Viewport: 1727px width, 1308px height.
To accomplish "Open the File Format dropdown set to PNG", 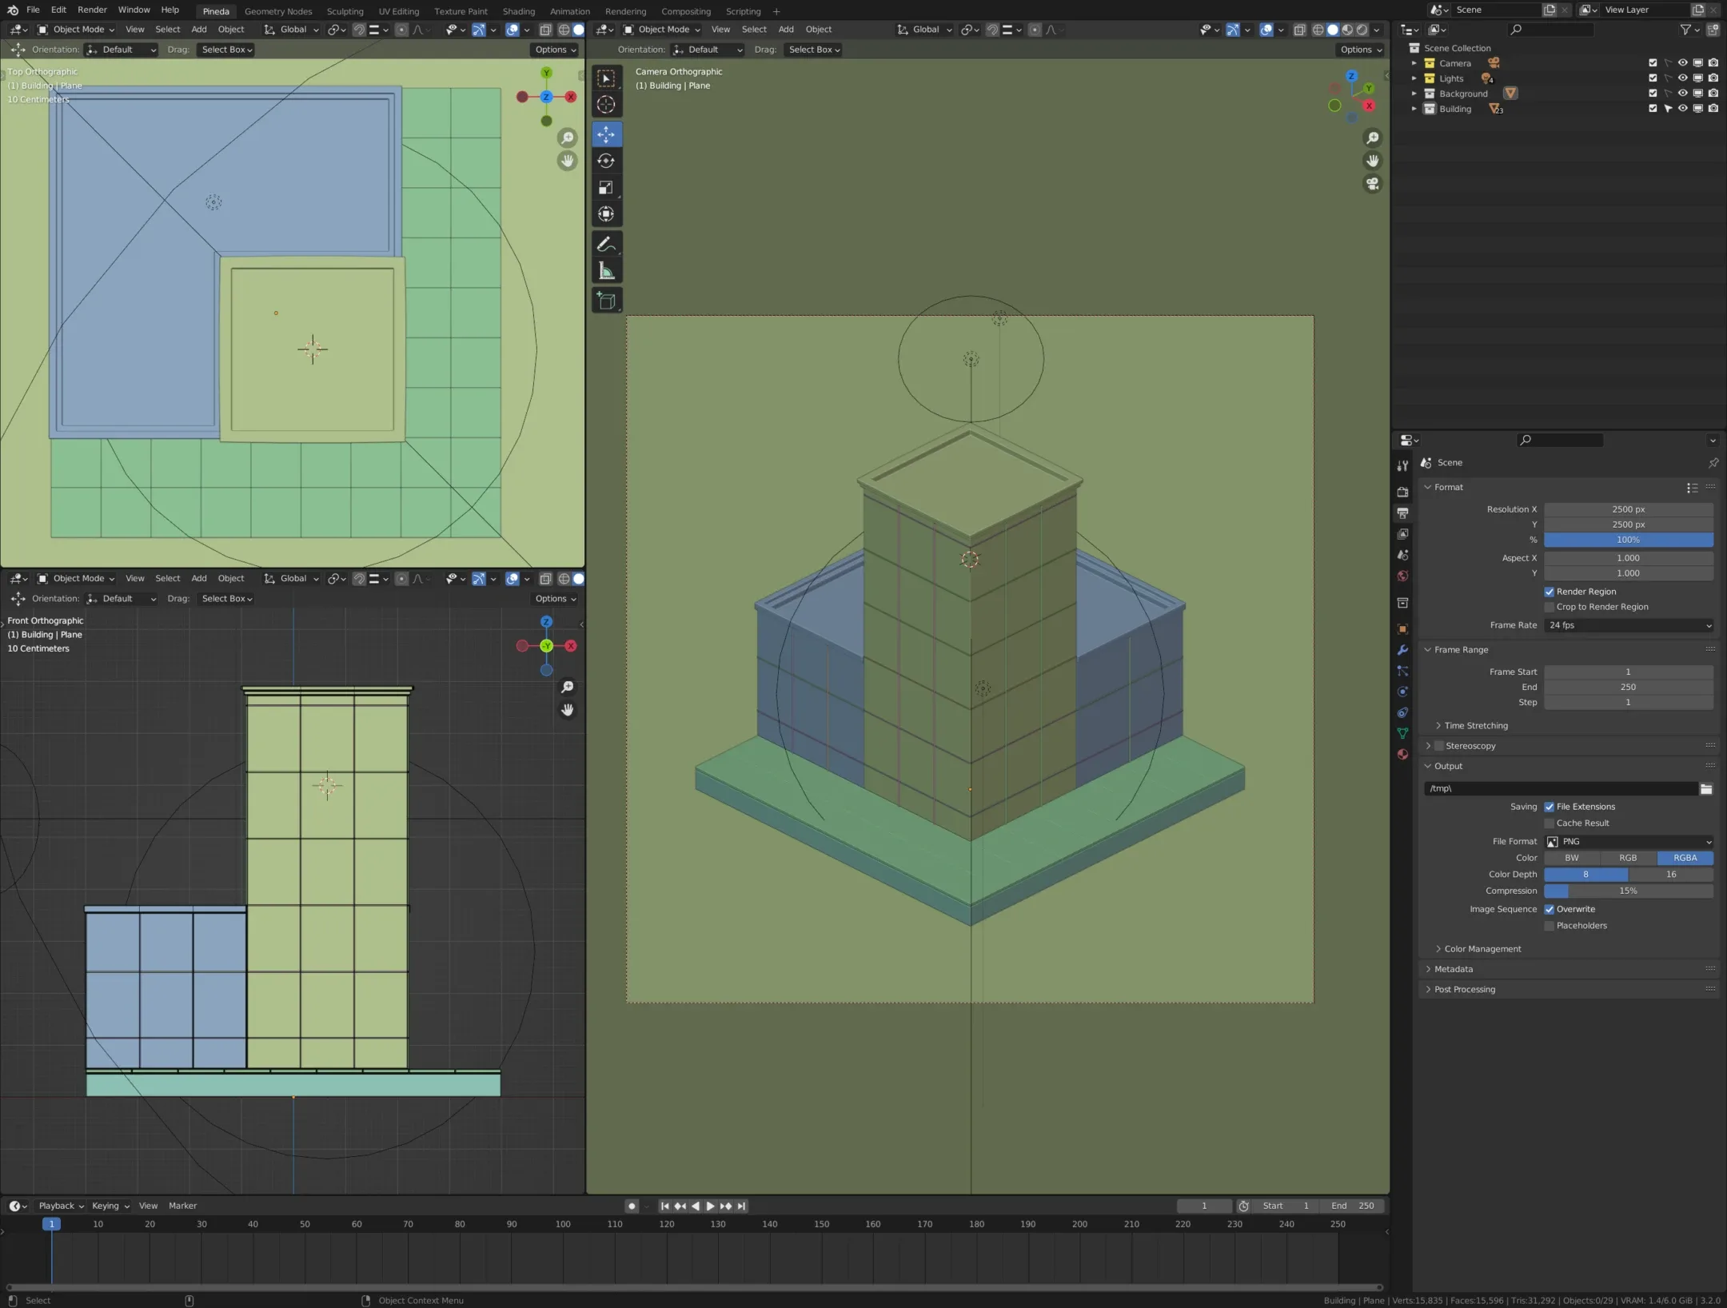I will (x=1628, y=841).
